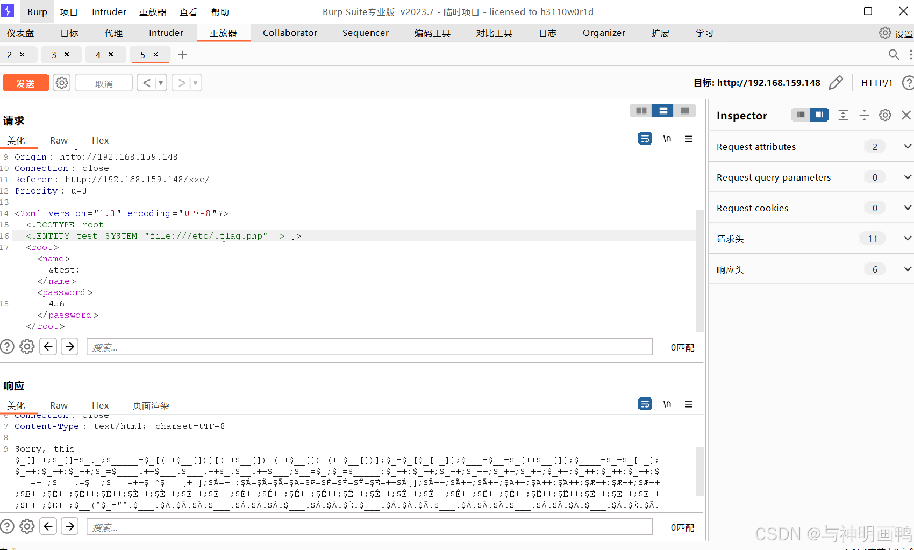Open Inspector settings gear
Image resolution: width=914 pixels, height=550 pixels.
[885, 115]
